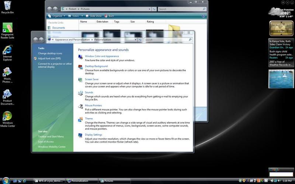
Task: Click Show Desktop in Quick Launch
Action: point(15,181)
